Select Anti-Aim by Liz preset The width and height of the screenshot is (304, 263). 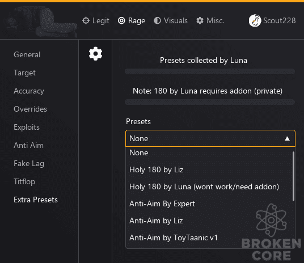coord(209,220)
